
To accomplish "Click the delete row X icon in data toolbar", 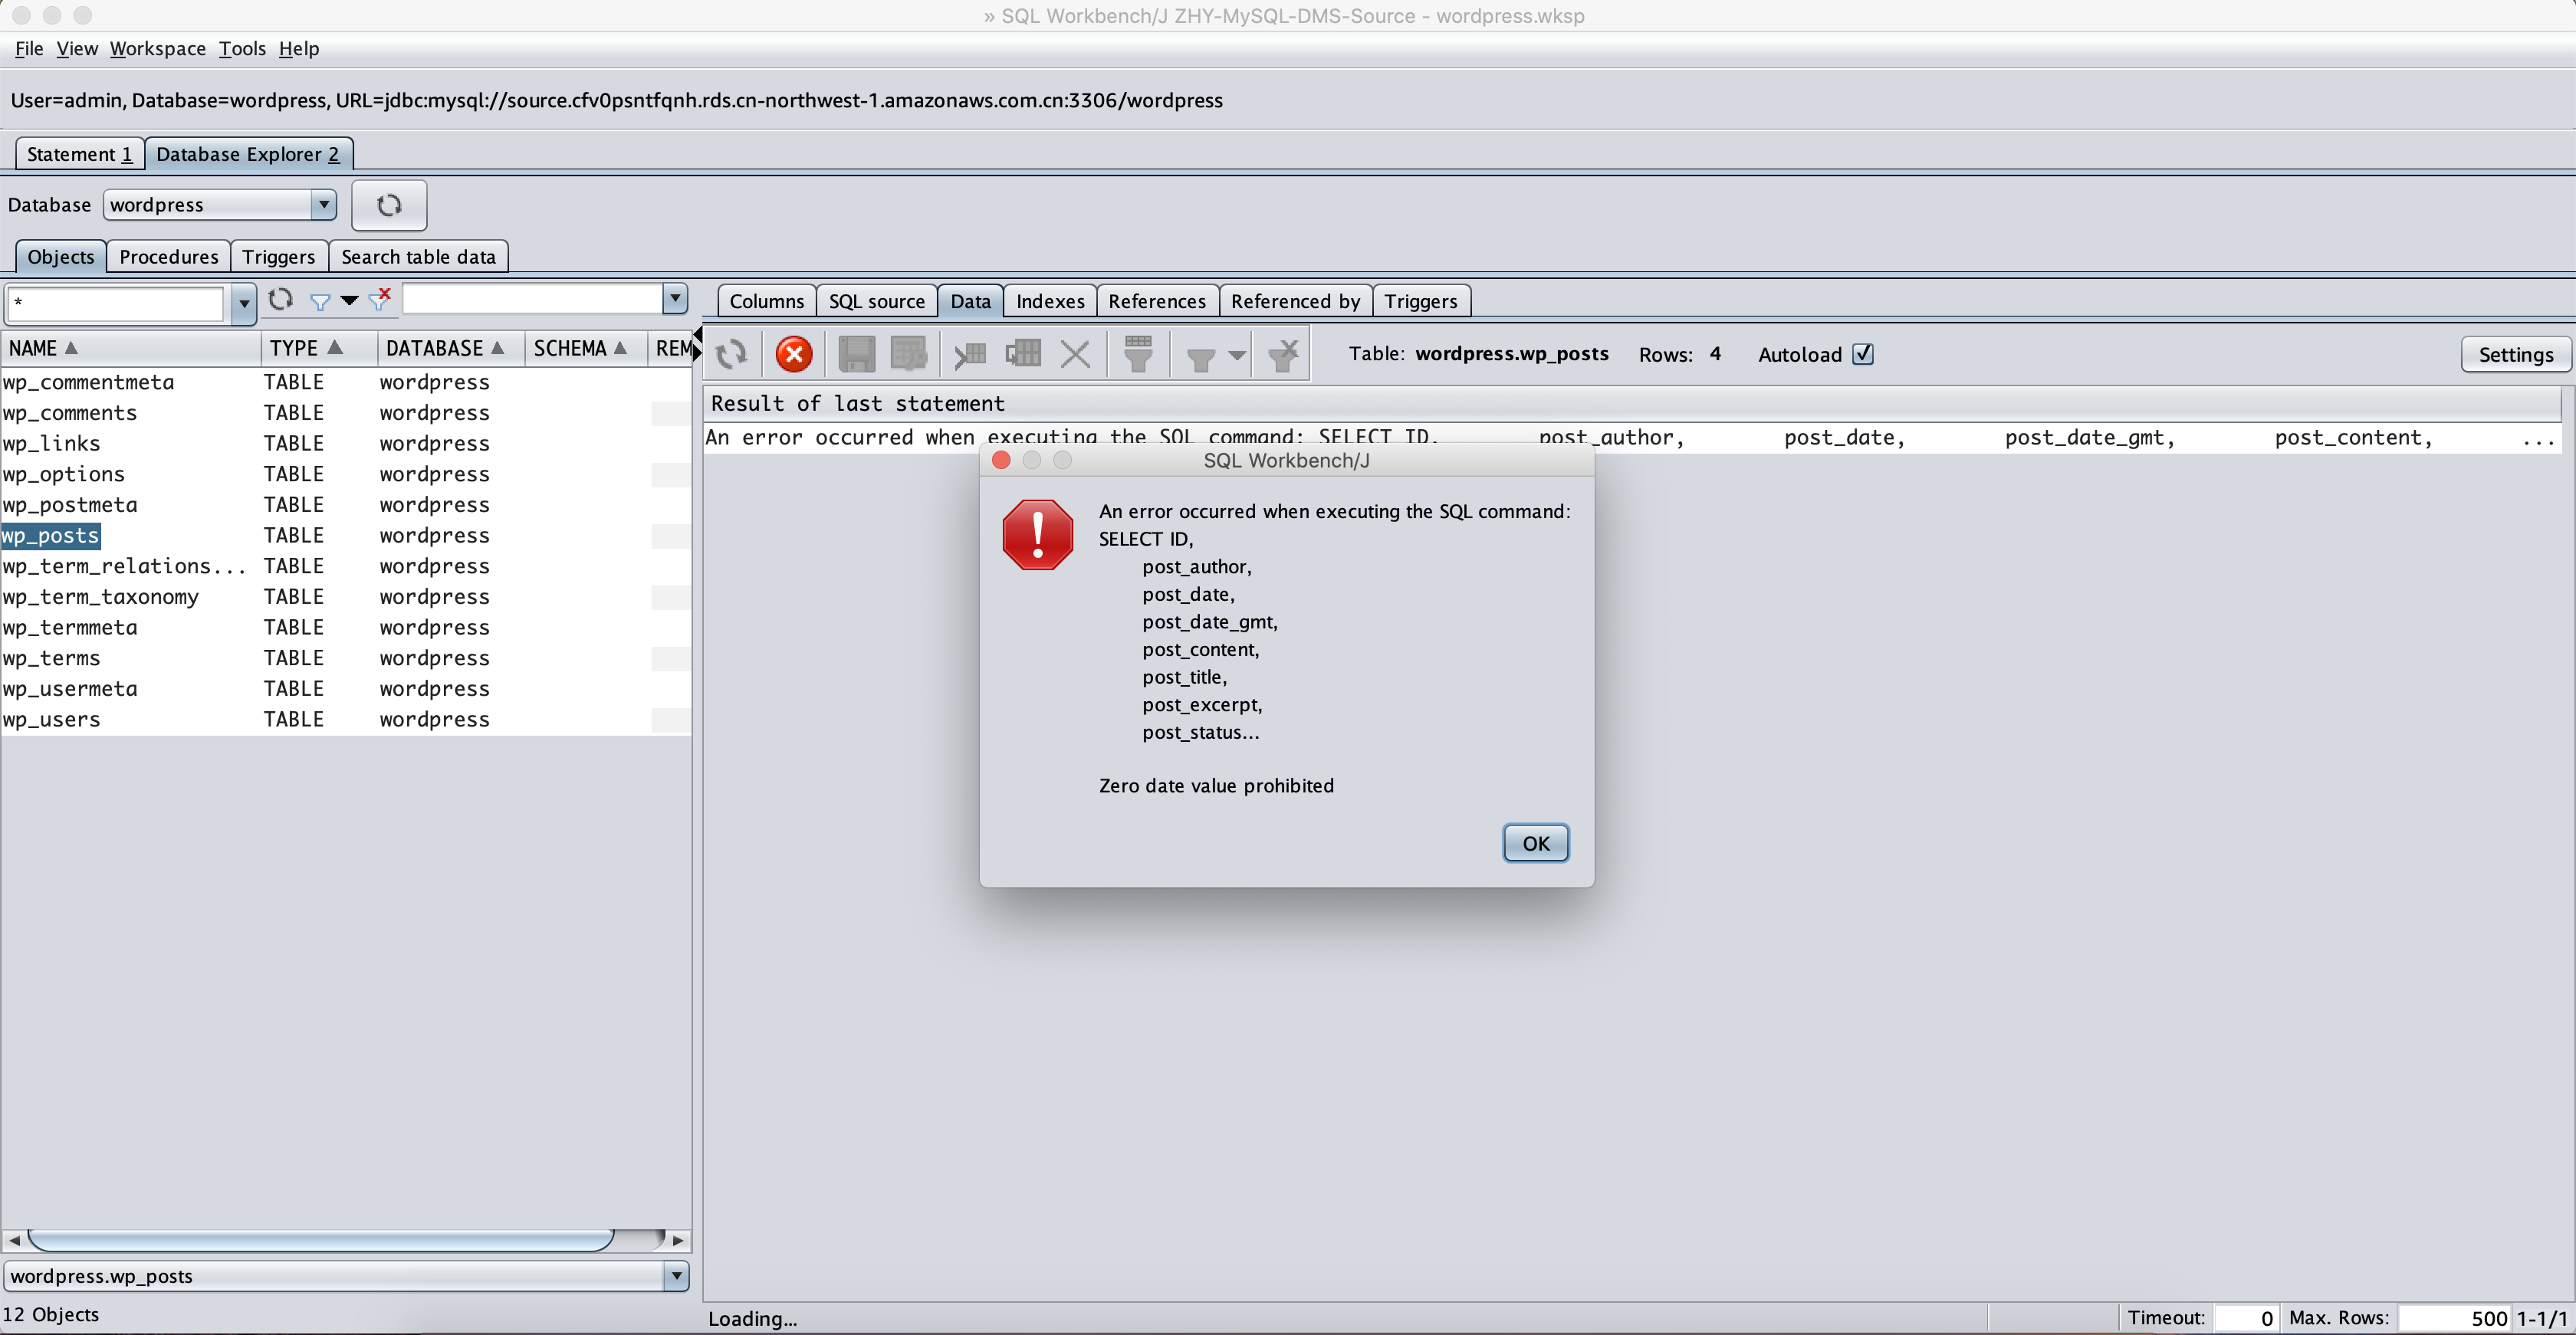I will pyautogui.click(x=1075, y=354).
